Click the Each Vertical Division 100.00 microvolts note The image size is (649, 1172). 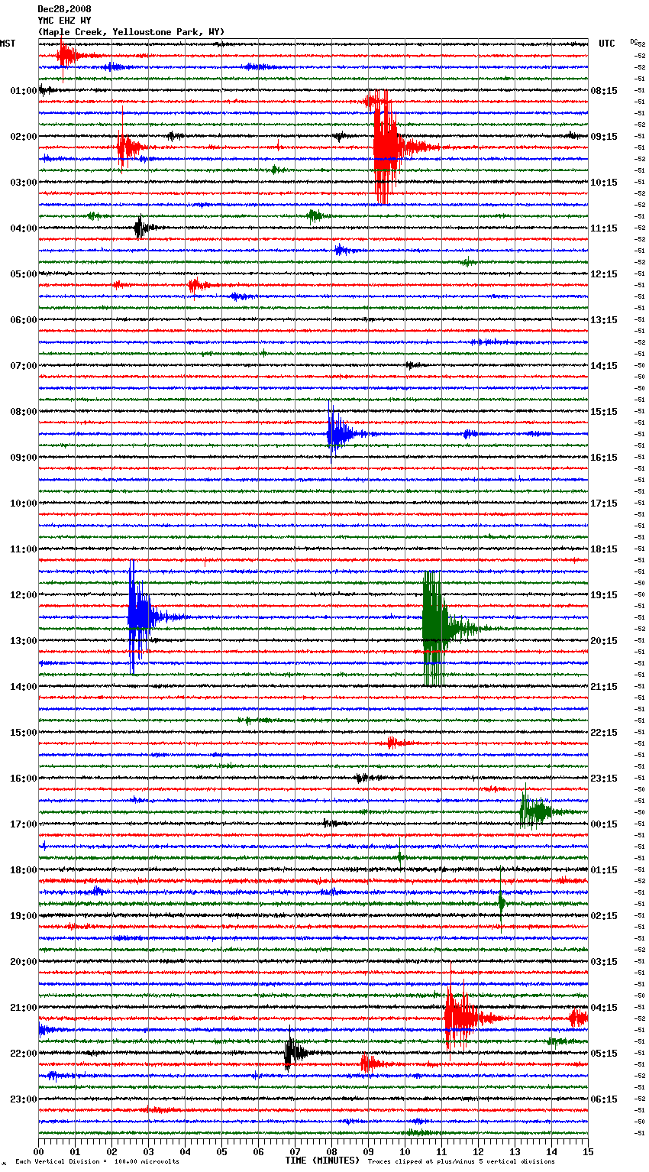tap(98, 1162)
